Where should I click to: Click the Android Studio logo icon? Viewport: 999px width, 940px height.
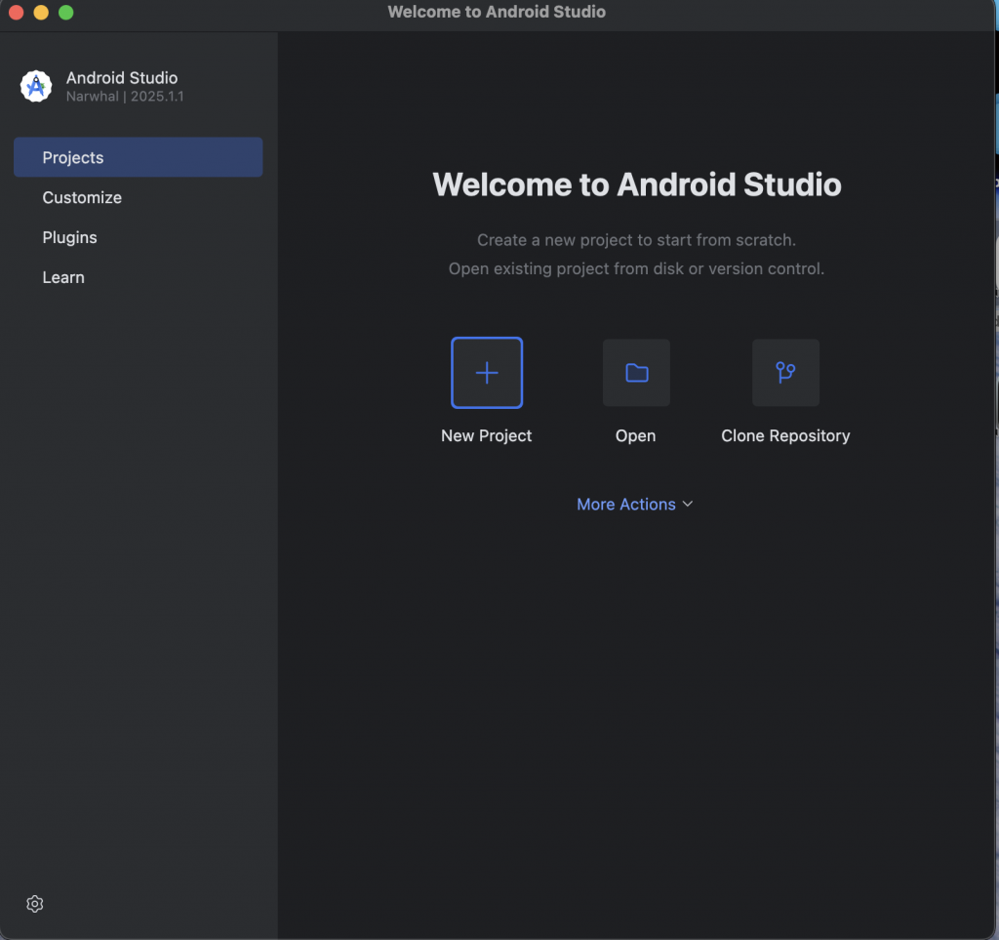click(x=36, y=86)
